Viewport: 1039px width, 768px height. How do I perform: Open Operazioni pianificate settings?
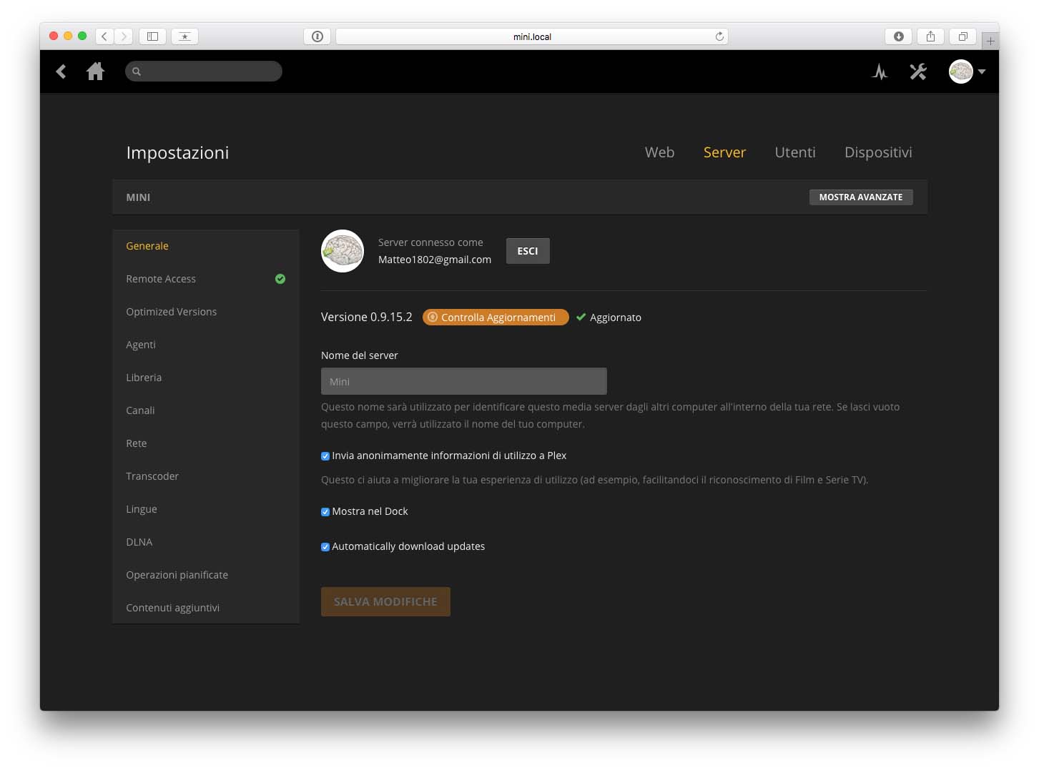pos(206,575)
